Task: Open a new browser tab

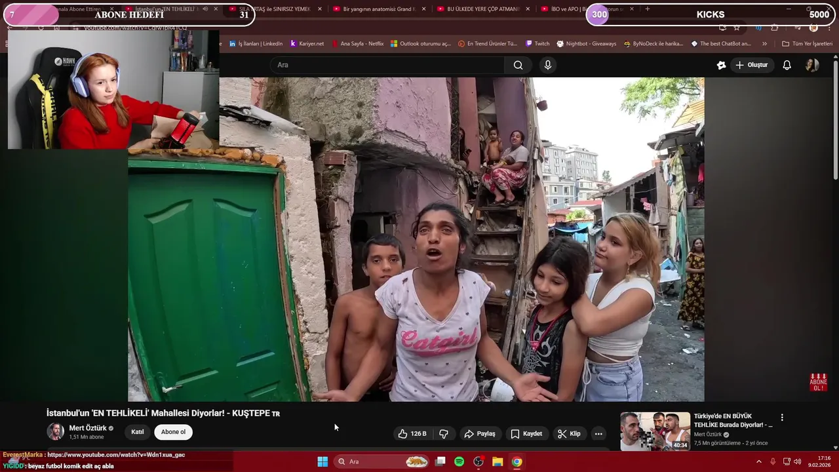Action: (x=648, y=9)
